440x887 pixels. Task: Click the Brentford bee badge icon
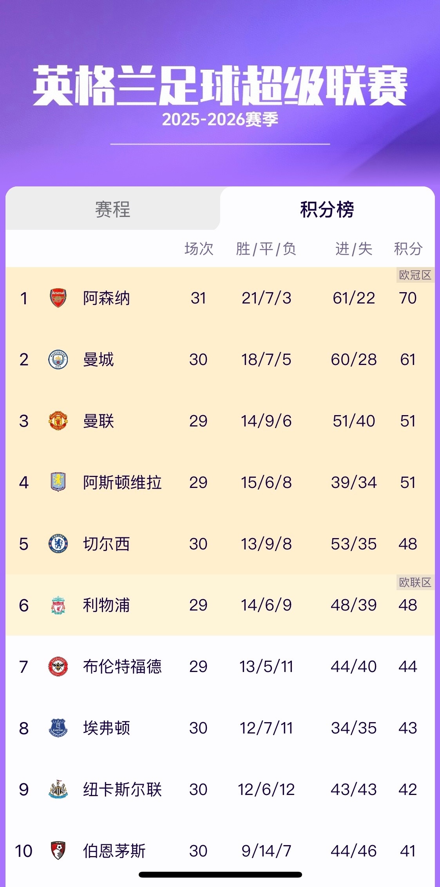[x=58, y=667]
